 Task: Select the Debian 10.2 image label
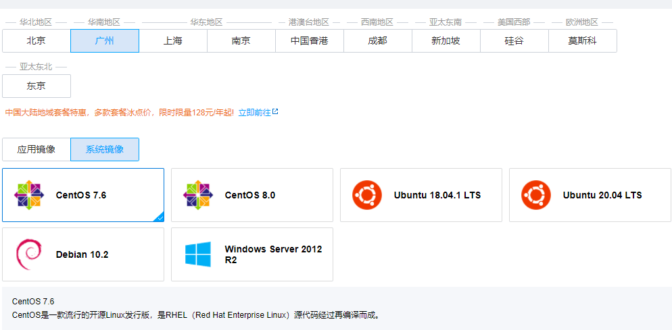click(x=82, y=254)
